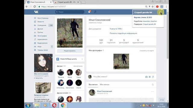
Task: Click the Мои гости и анализ ad image
Action: tap(43, 63)
